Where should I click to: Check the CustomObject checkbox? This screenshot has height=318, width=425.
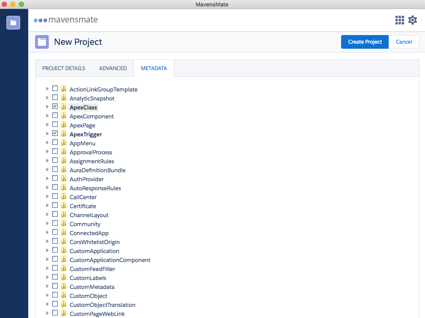(x=55, y=295)
